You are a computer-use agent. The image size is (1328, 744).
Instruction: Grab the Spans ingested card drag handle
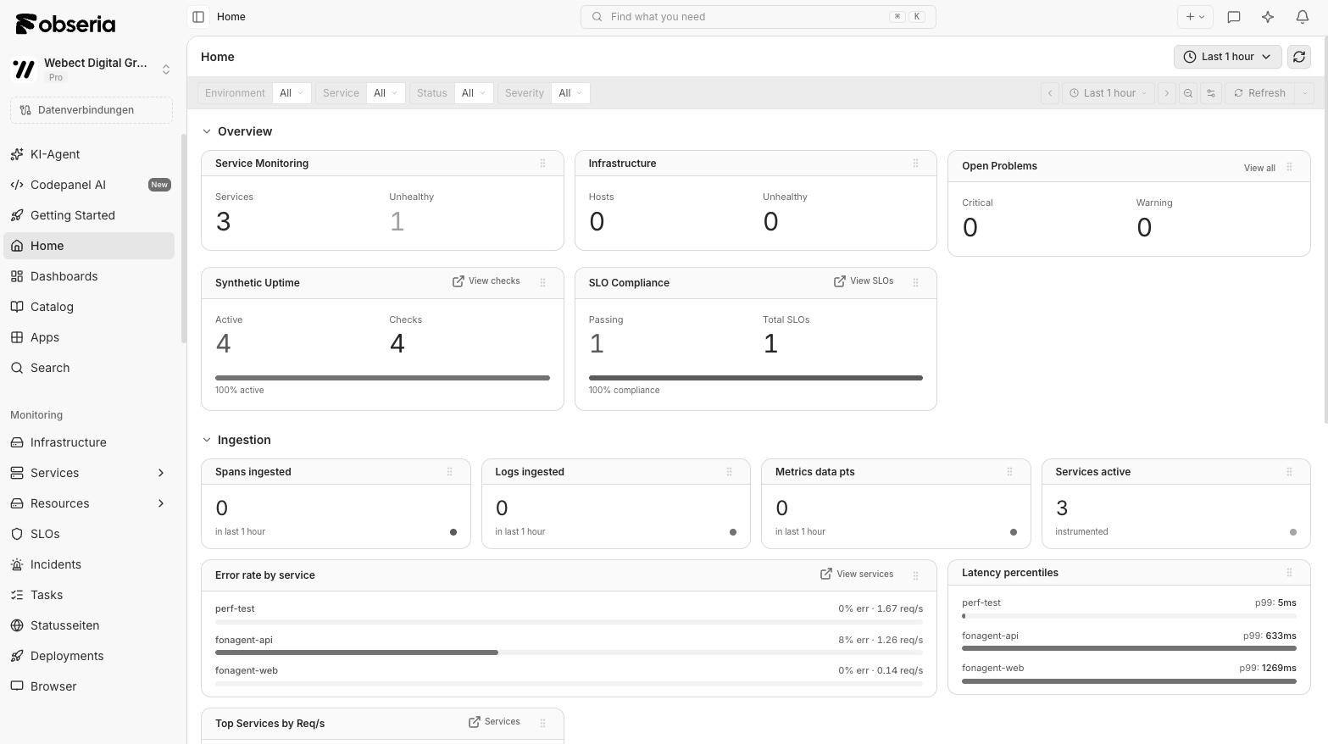(450, 472)
